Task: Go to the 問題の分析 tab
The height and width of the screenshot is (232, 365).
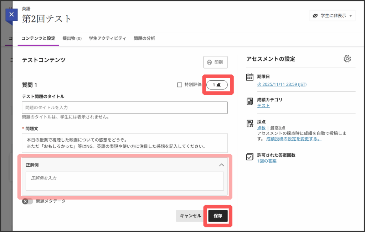Action: (x=144, y=38)
